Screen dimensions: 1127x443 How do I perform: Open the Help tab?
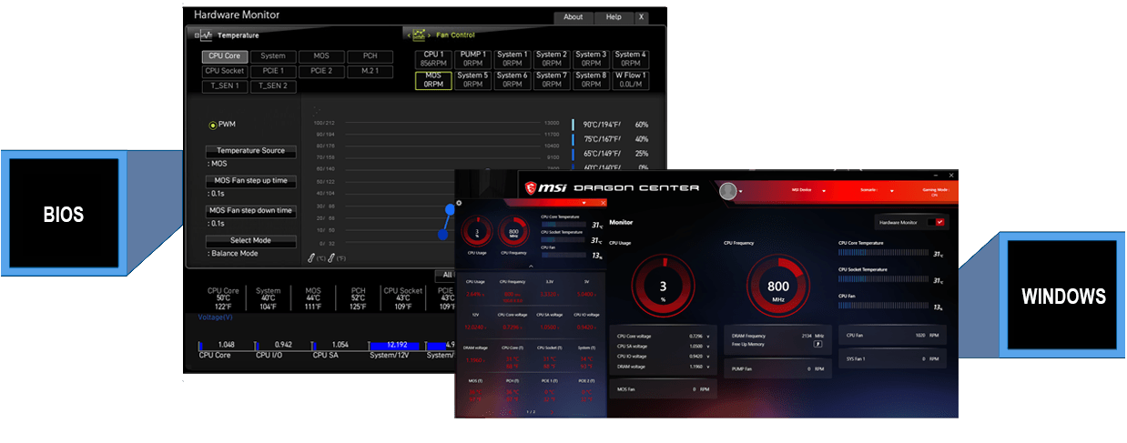[614, 17]
